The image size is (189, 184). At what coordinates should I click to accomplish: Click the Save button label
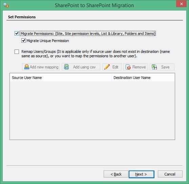coord(165,67)
